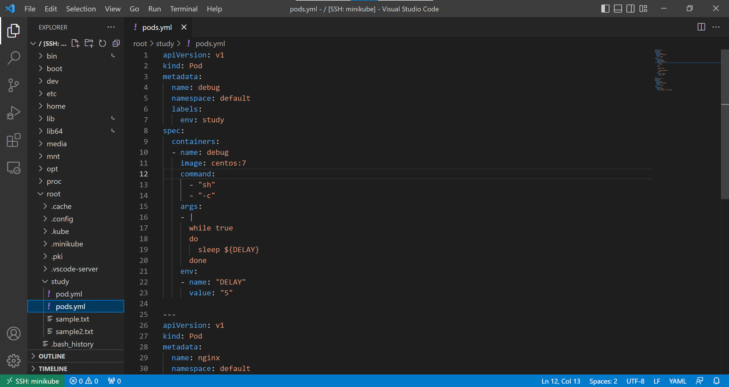Viewport: 729px width, 387px height.
Task: Open the Customize Layout button
Action: tap(643, 9)
